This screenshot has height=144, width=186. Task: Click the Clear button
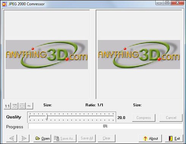107,138
